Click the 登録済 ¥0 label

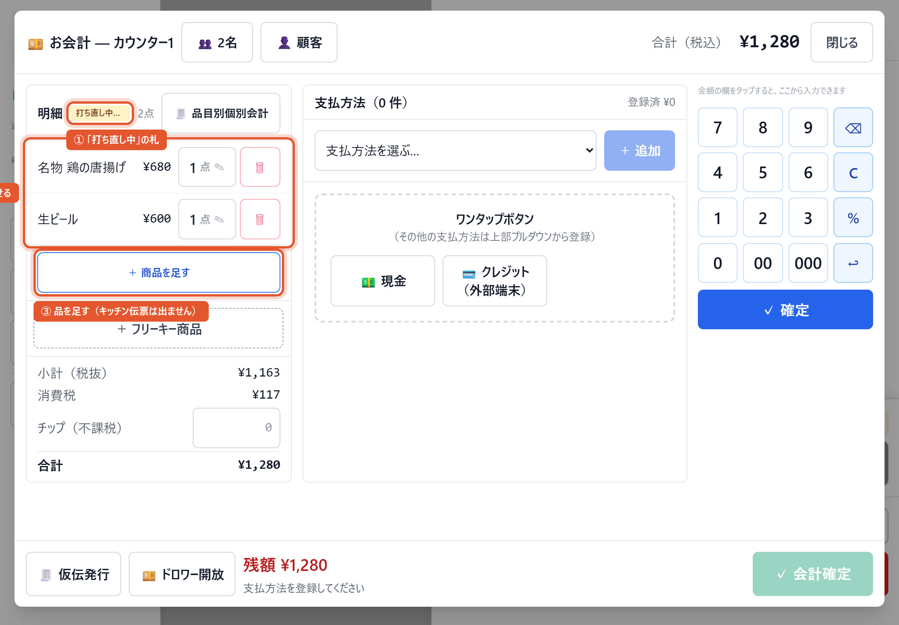(x=651, y=102)
